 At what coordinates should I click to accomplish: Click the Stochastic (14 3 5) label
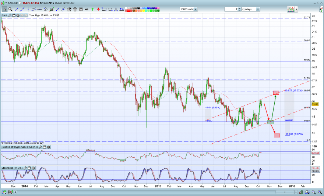[x=12, y=168]
